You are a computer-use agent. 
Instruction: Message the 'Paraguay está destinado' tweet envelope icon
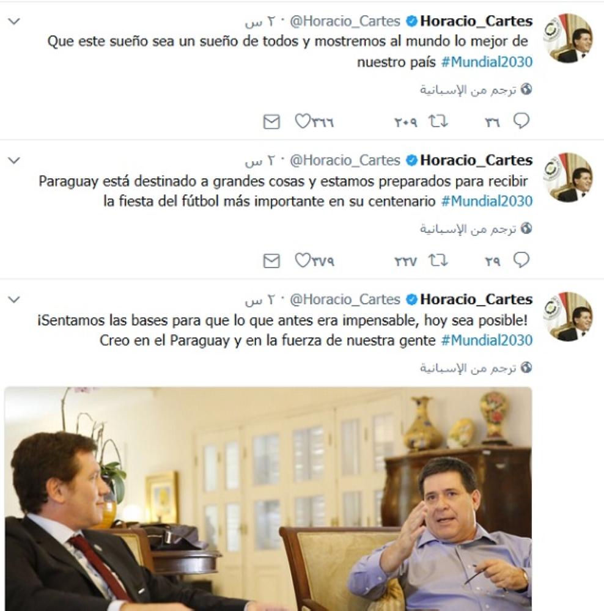click(x=271, y=262)
